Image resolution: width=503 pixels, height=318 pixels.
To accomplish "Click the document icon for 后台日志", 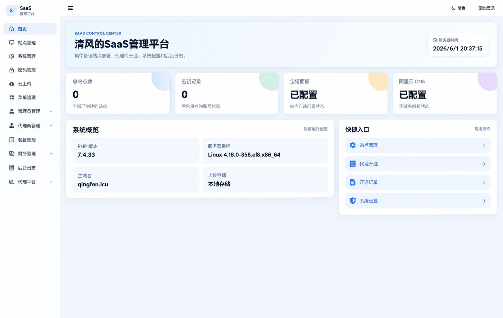I will [12, 168].
